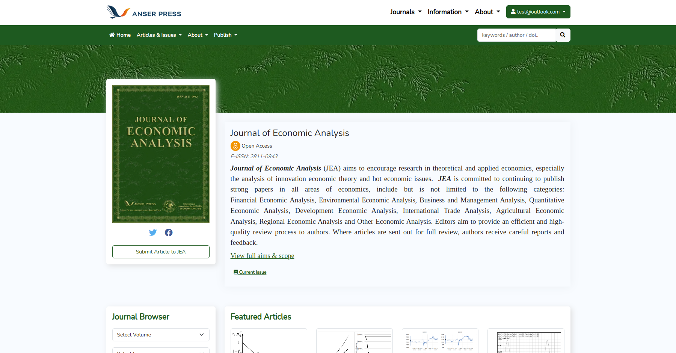Open the journal's Facebook page
The image size is (676, 353).
click(x=169, y=232)
